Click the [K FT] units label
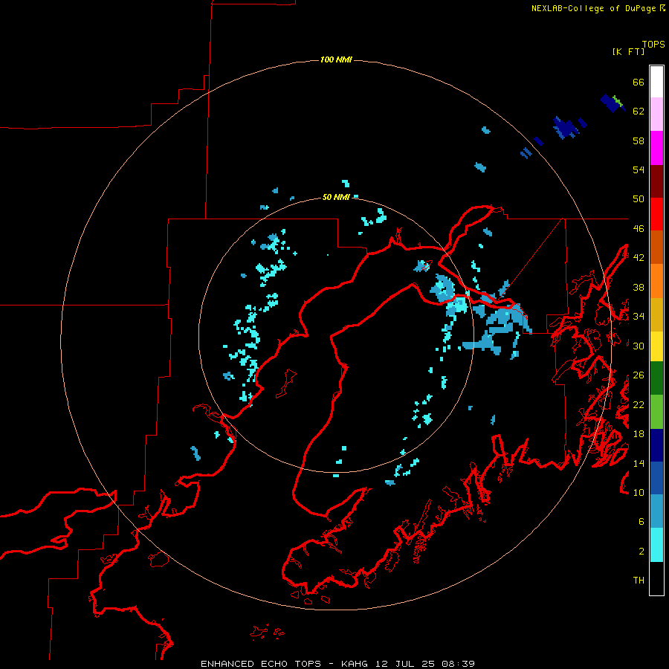669x669 pixels. (628, 51)
